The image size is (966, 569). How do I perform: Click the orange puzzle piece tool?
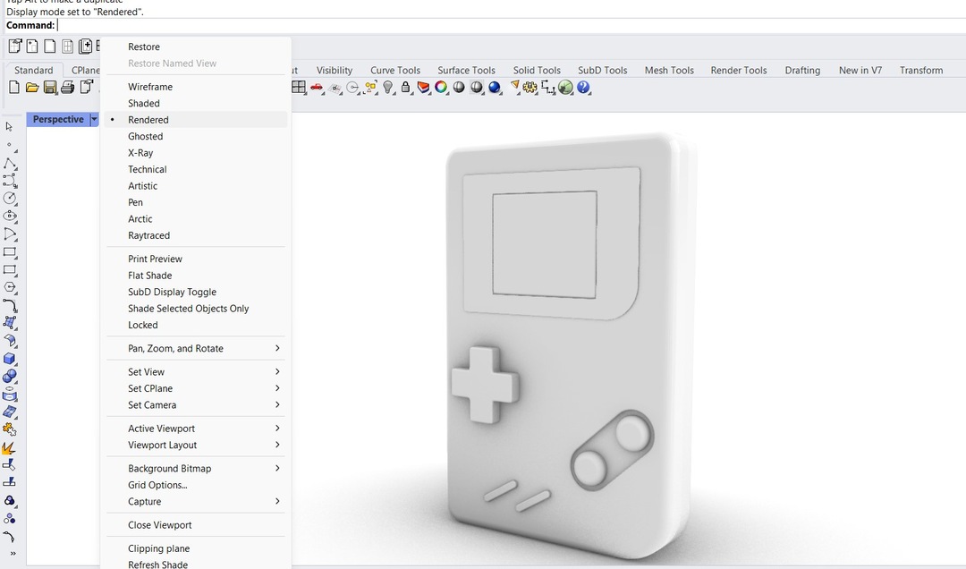point(10,429)
